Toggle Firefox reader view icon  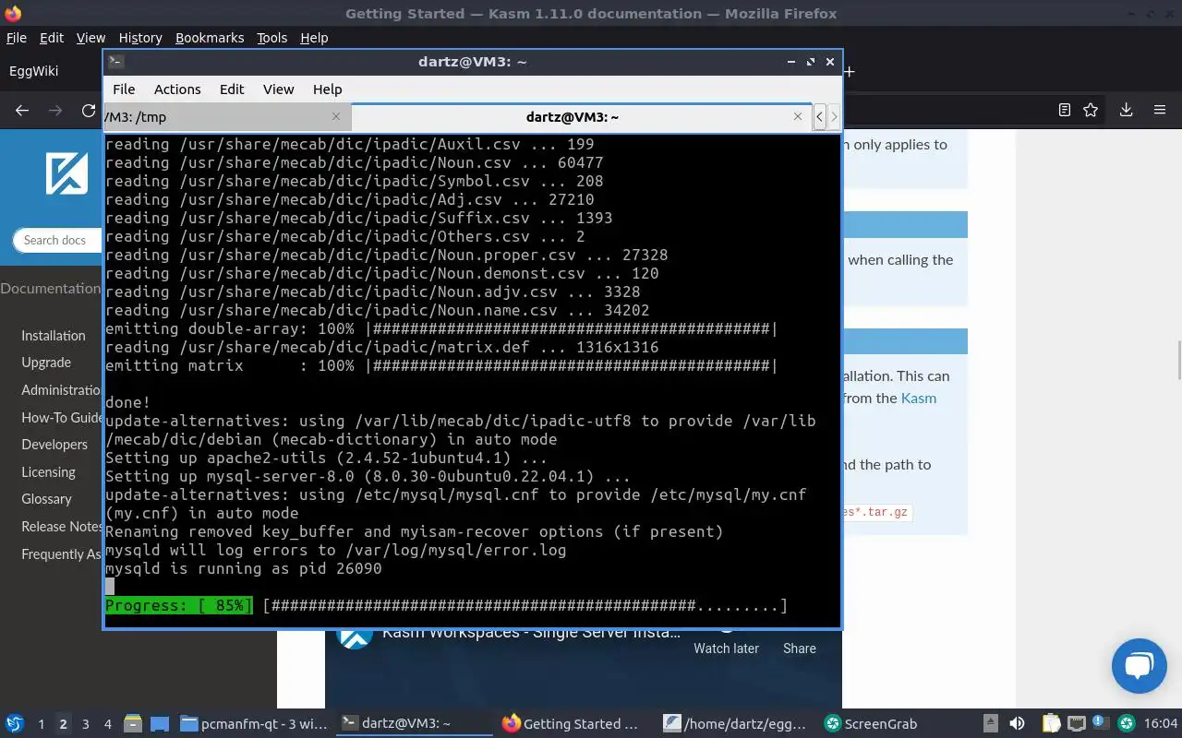(1064, 110)
